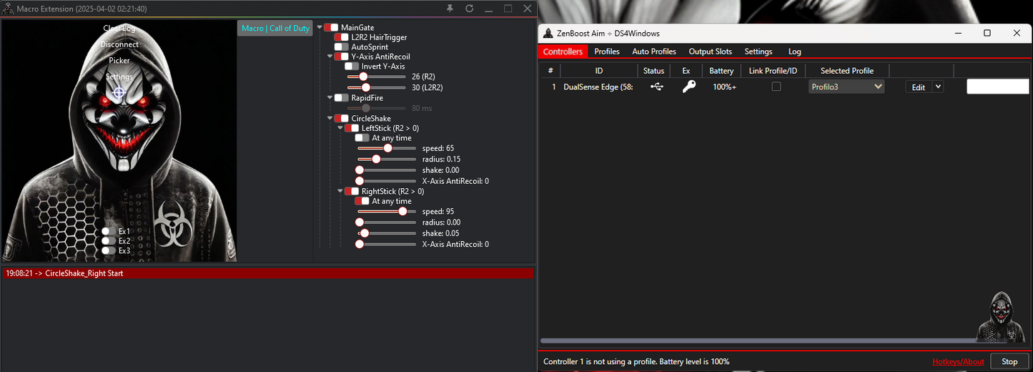Collapse the Y-Axis AntiRecoil node

(330, 57)
